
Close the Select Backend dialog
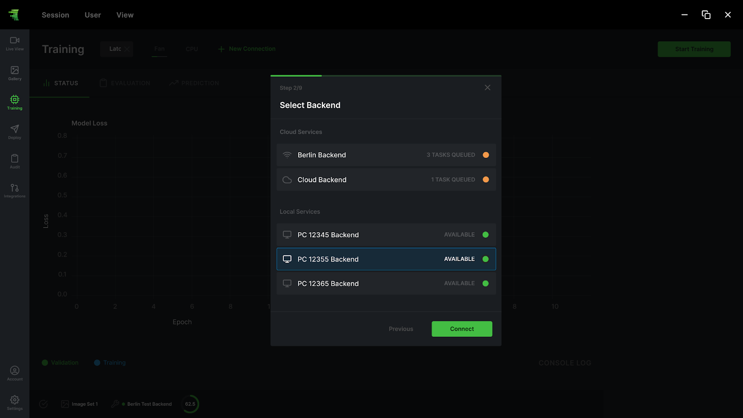click(x=488, y=87)
